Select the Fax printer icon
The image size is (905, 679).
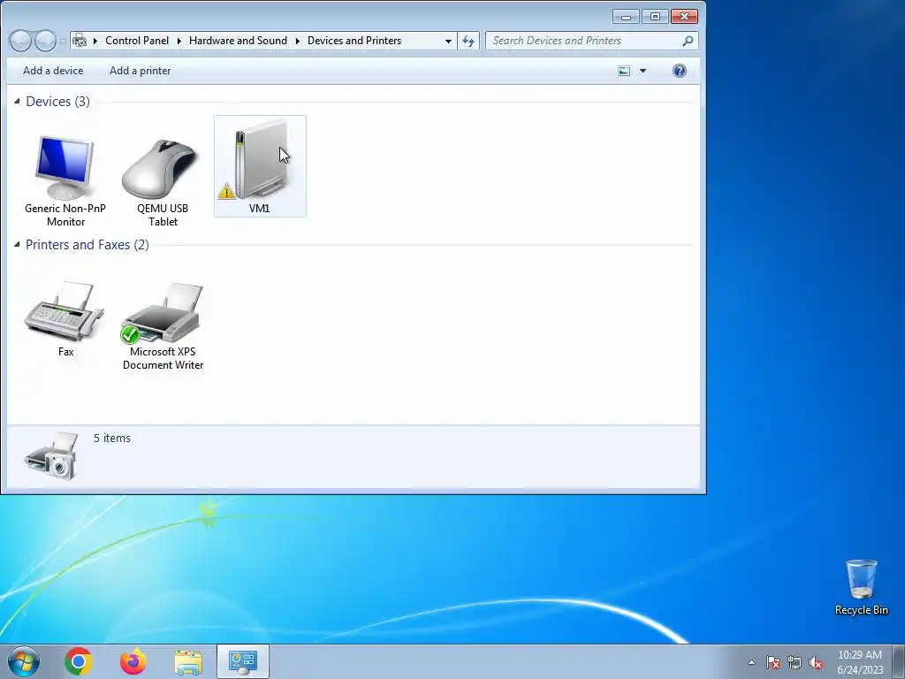64,312
